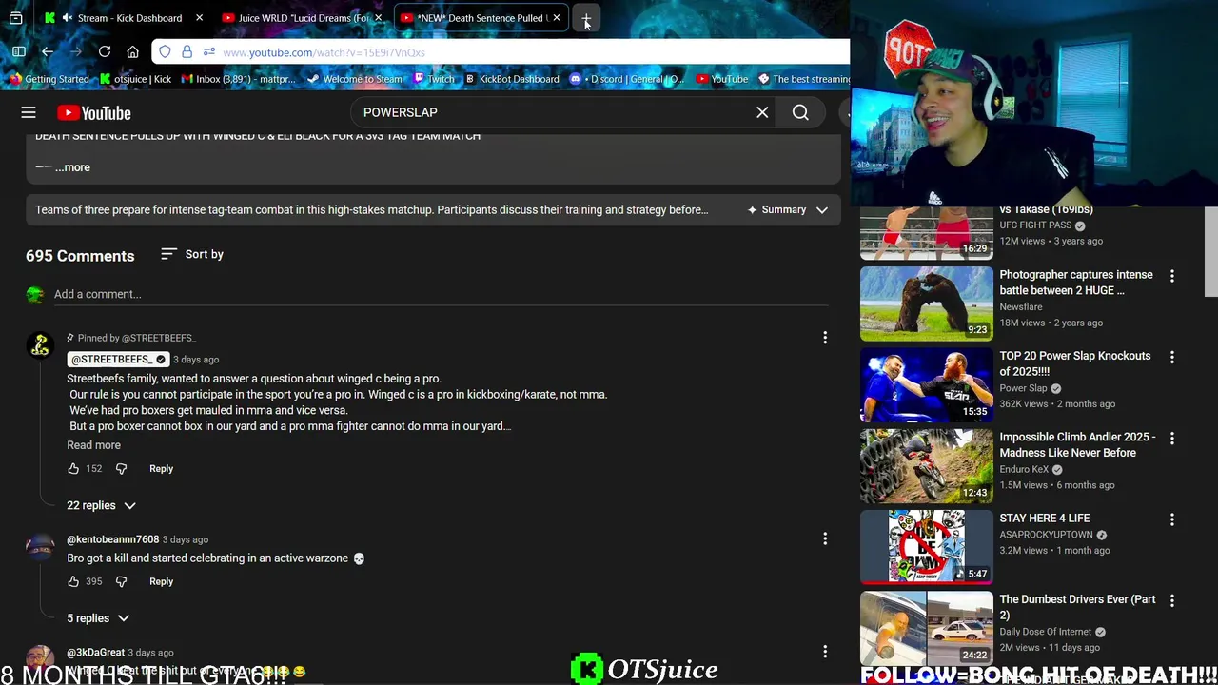Viewport: 1218px width, 685px height.
Task: Expand pinned comment with Read more
Action: (93, 445)
